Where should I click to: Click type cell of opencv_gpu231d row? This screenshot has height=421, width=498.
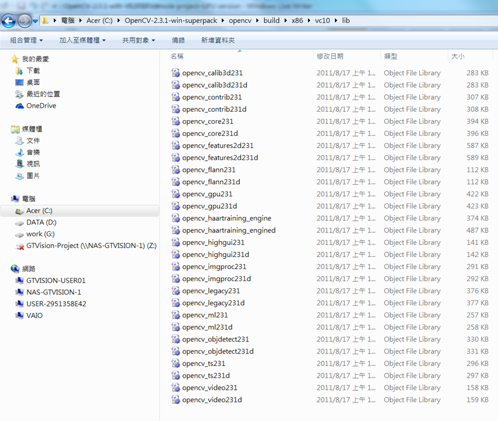pos(412,206)
